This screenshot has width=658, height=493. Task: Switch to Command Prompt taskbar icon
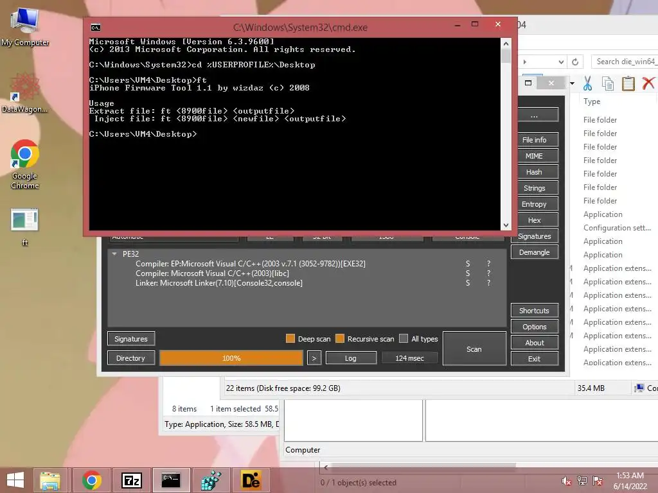click(x=171, y=480)
